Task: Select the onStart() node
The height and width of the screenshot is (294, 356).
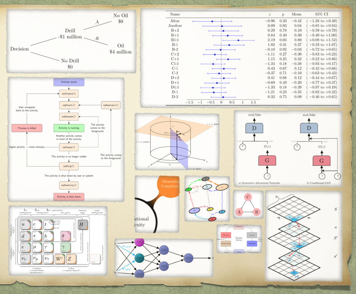Action: pyautogui.click(x=69, y=105)
